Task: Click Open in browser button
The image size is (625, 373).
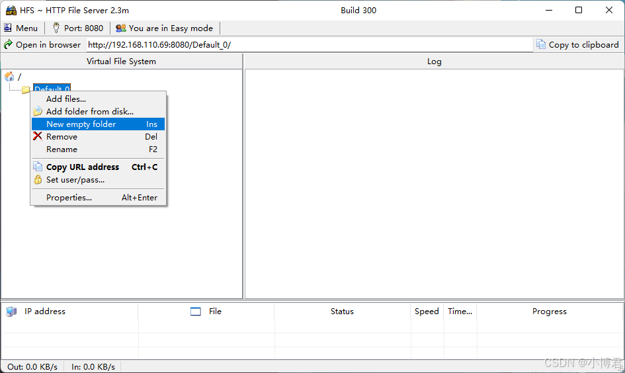Action: point(42,44)
